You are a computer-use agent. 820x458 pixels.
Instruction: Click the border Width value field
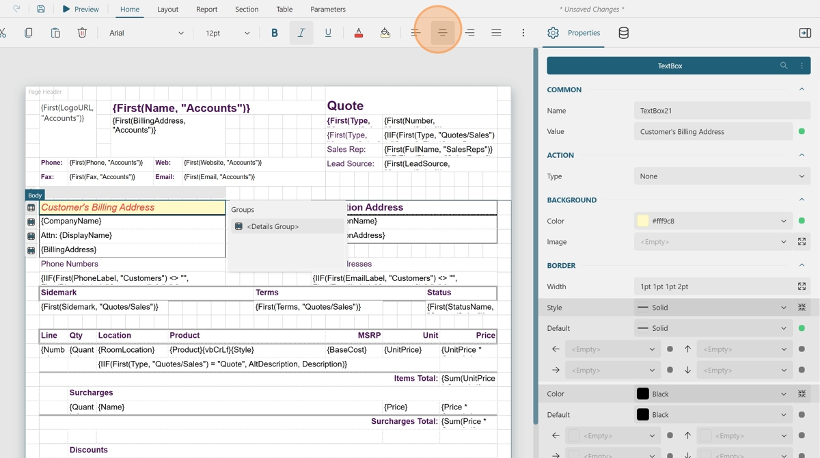713,286
